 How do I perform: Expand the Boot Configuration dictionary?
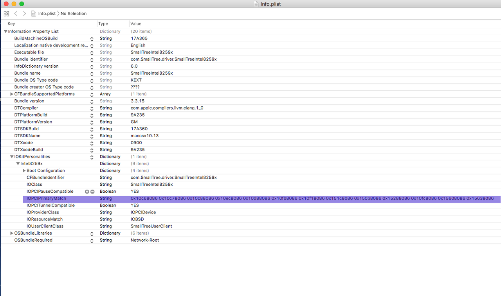(24, 171)
